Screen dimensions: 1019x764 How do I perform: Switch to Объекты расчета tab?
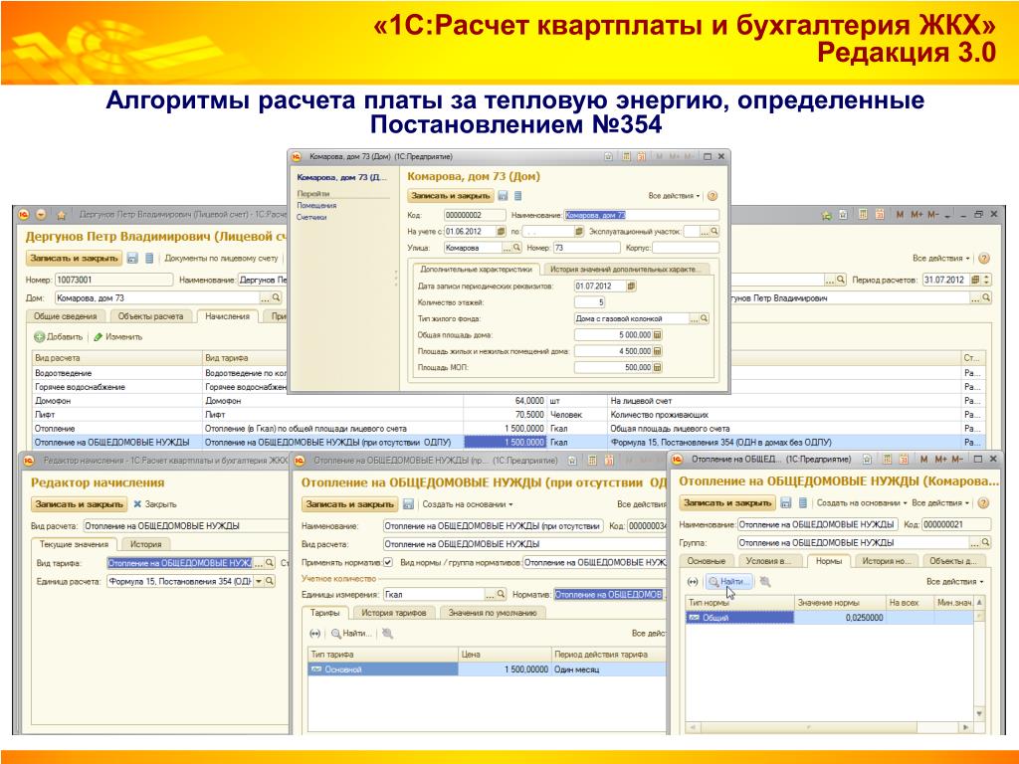click(x=151, y=316)
